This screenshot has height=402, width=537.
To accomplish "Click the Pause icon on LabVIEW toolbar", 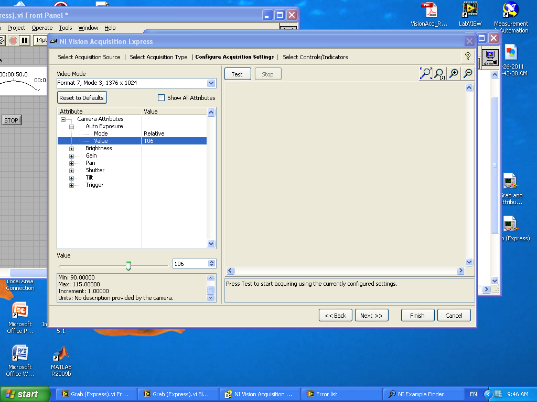I will (24, 40).
